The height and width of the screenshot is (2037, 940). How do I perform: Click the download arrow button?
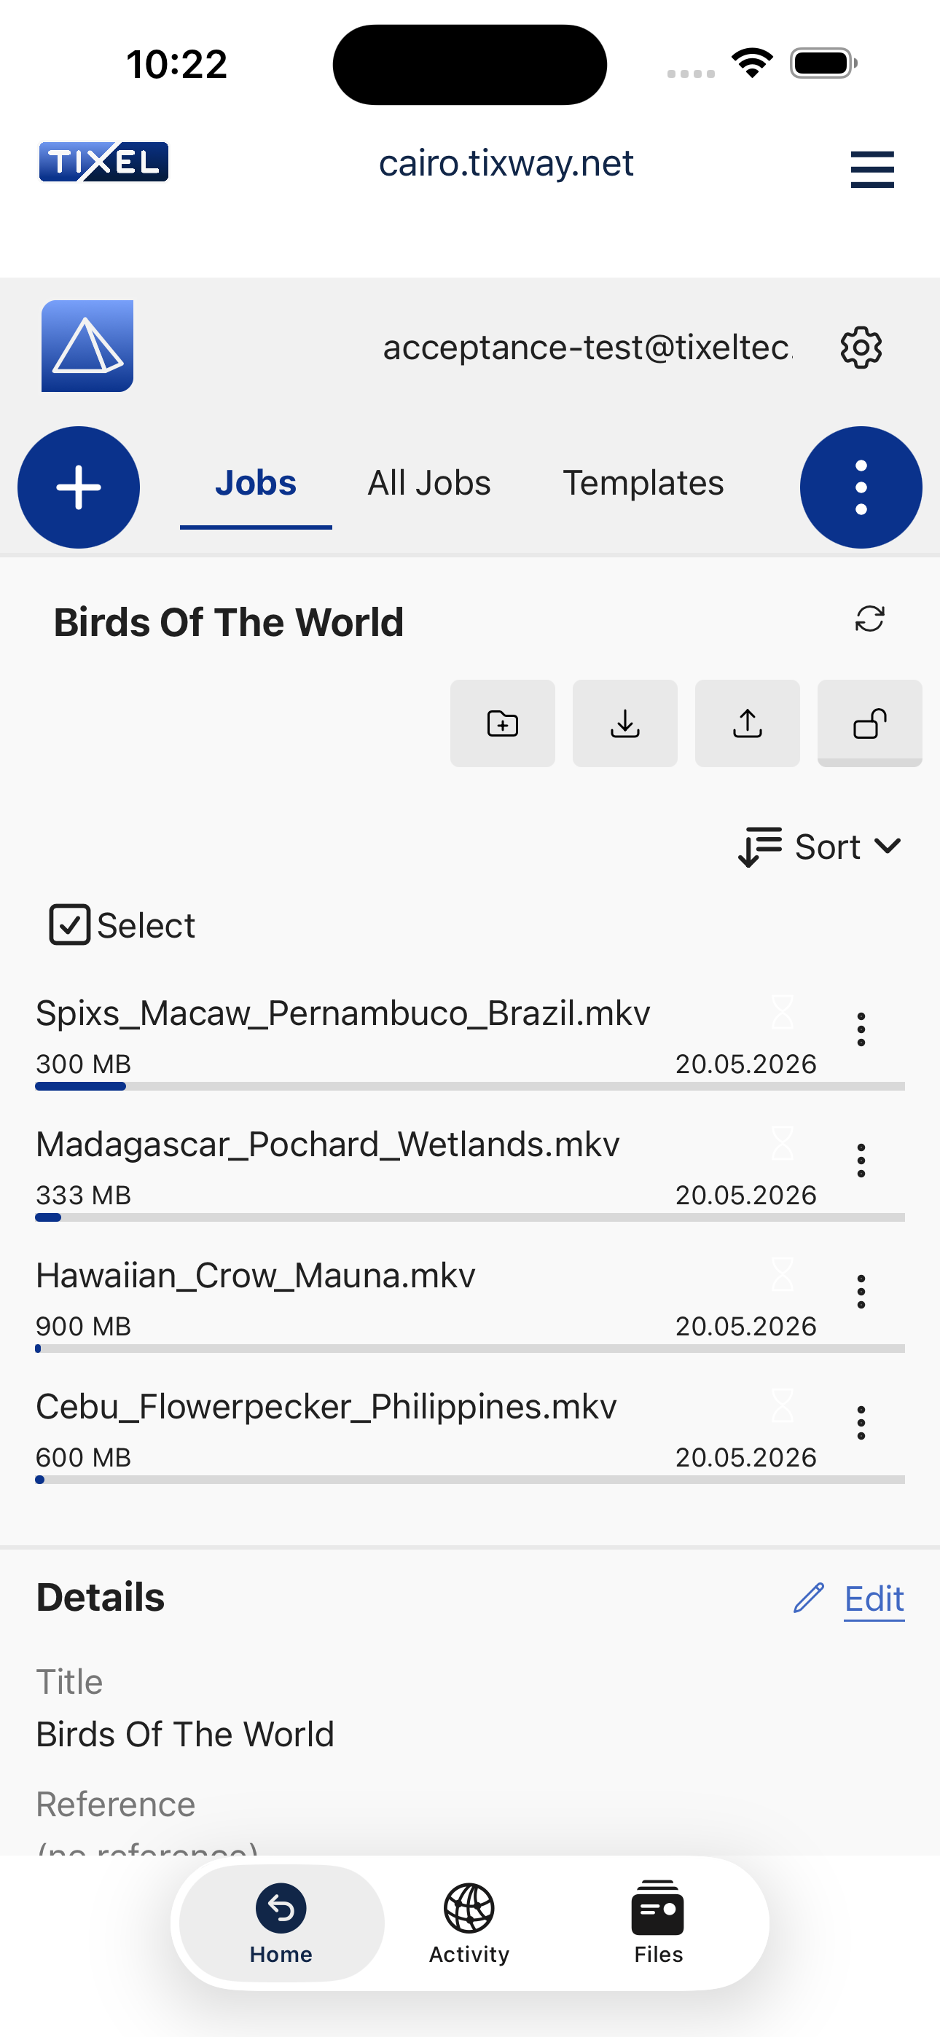pyautogui.click(x=625, y=723)
